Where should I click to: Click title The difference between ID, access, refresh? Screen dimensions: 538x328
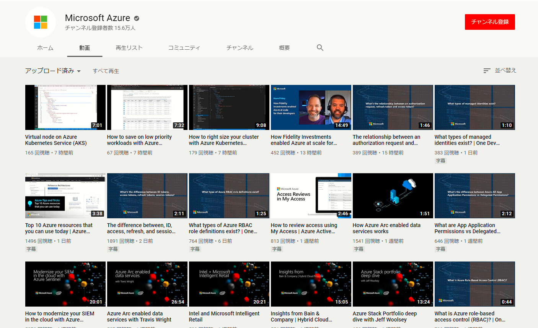point(141,228)
